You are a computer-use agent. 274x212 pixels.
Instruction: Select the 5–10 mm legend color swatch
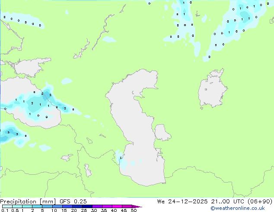48,206
